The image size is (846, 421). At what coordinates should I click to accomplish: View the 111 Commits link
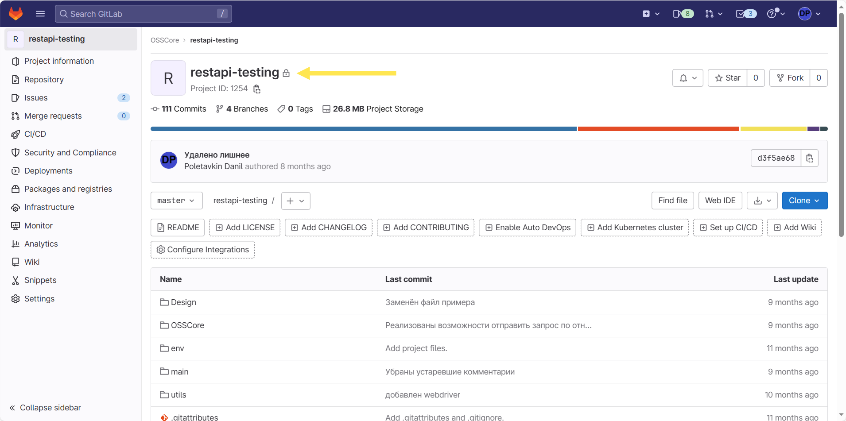tap(179, 109)
